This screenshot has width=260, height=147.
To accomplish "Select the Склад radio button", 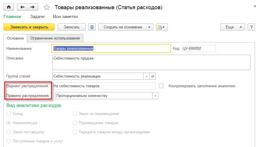I will (x=9, y=114).
